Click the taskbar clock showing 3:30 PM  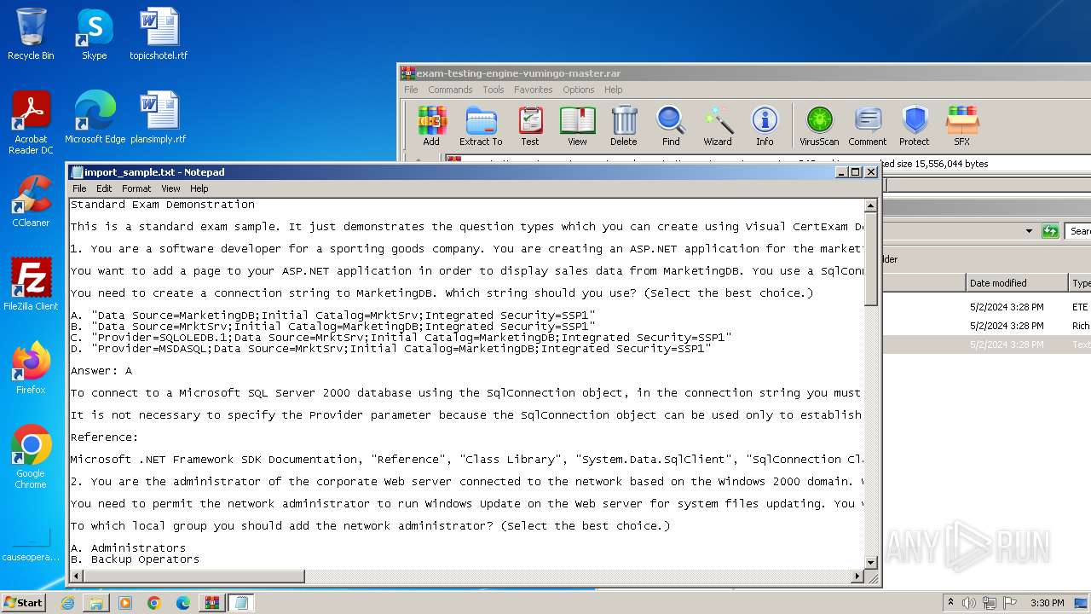(x=1047, y=603)
